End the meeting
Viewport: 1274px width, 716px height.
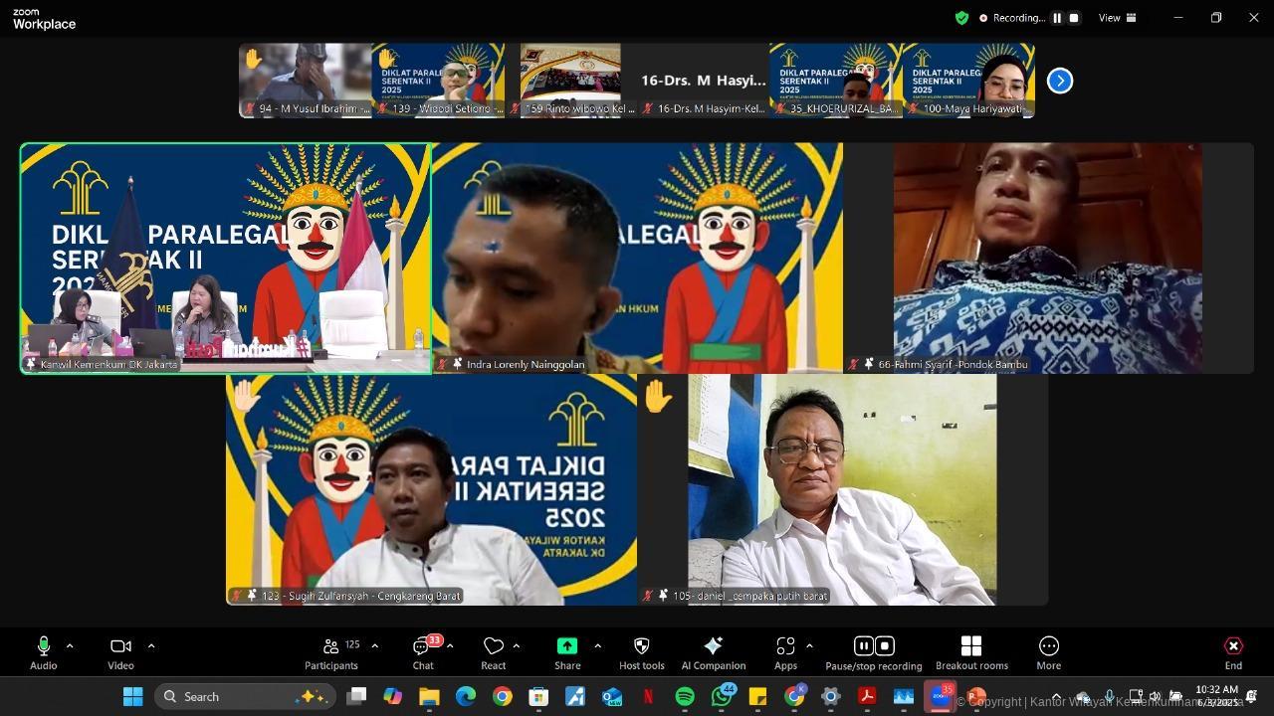click(x=1233, y=652)
